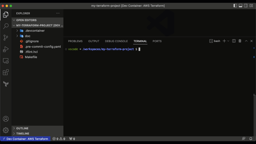Kill terminal with the trash icon

tap(240, 41)
